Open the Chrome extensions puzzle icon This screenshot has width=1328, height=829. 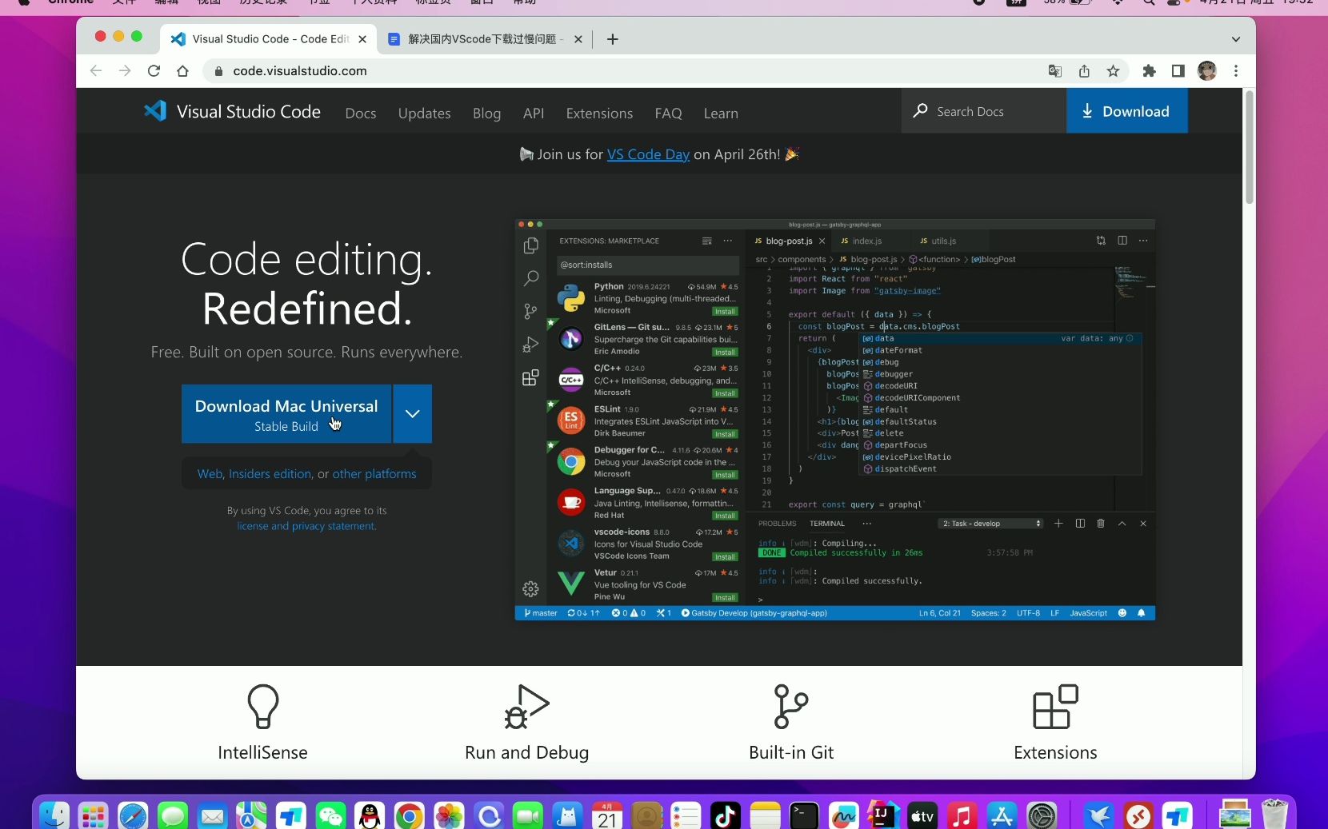pyautogui.click(x=1150, y=71)
